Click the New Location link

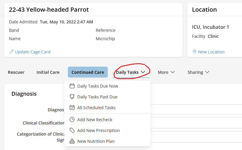tap(211, 52)
